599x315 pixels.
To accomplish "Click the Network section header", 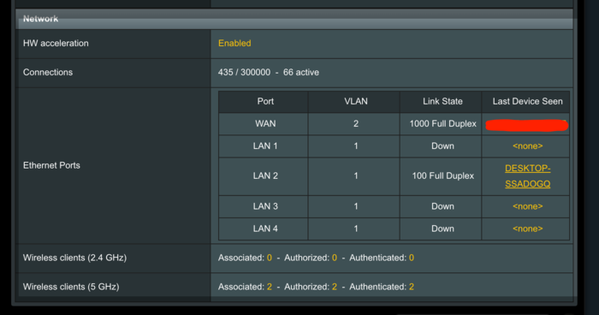I will click(294, 19).
